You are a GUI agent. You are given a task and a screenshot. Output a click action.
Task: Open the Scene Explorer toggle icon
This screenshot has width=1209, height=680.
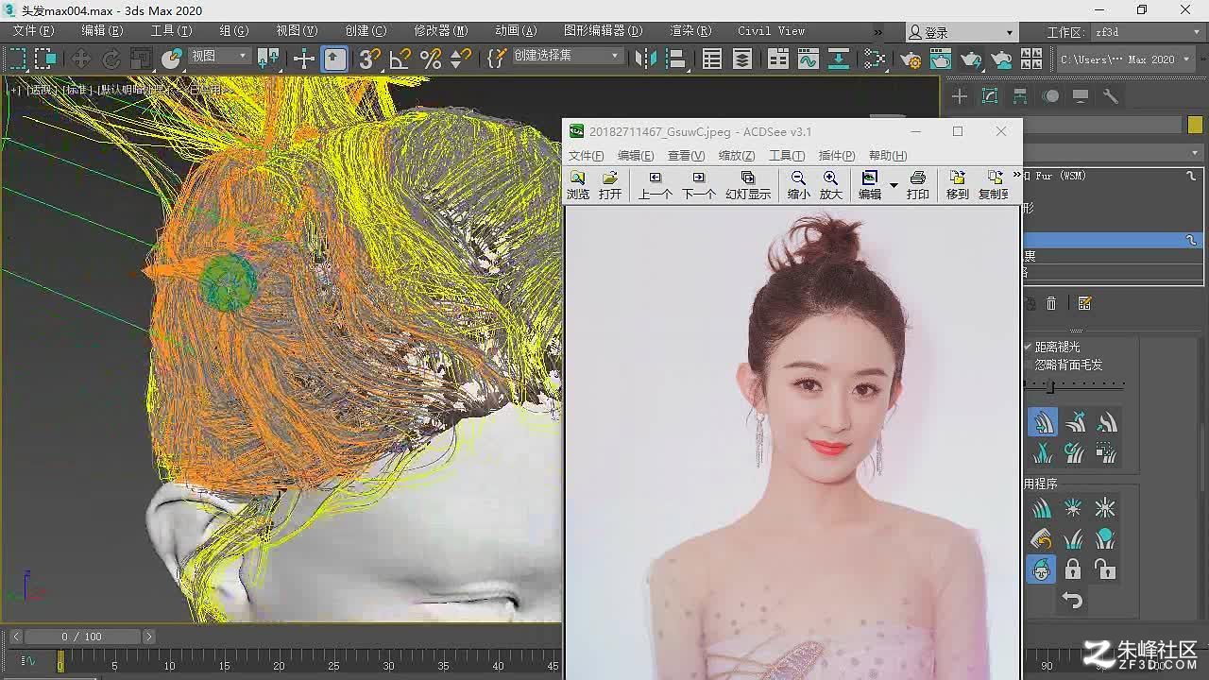[x=712, y=59]
